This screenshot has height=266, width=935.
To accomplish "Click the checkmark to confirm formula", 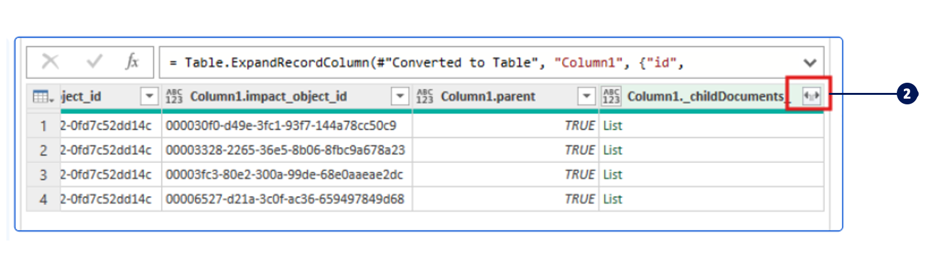I will point(94,62).
